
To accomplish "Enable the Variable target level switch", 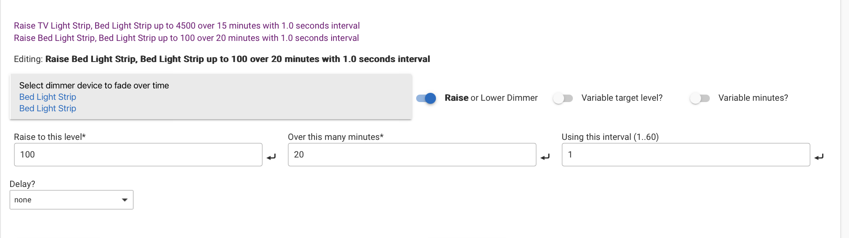I will coord(563,98).
